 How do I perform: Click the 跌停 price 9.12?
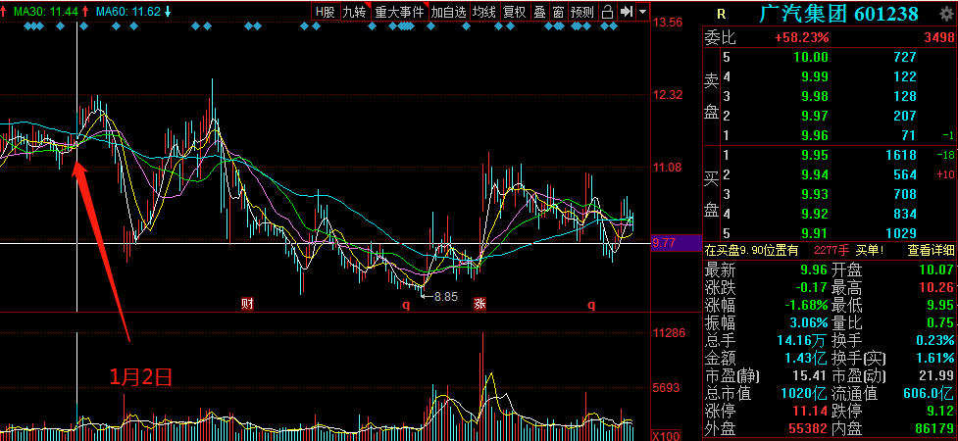[x=939, y=411]
